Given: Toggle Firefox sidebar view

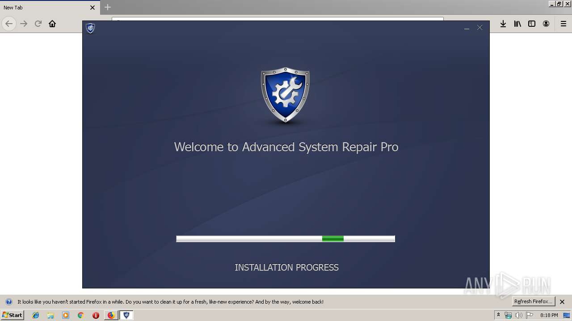Looking at the screenshot, I should click(532, 24).
